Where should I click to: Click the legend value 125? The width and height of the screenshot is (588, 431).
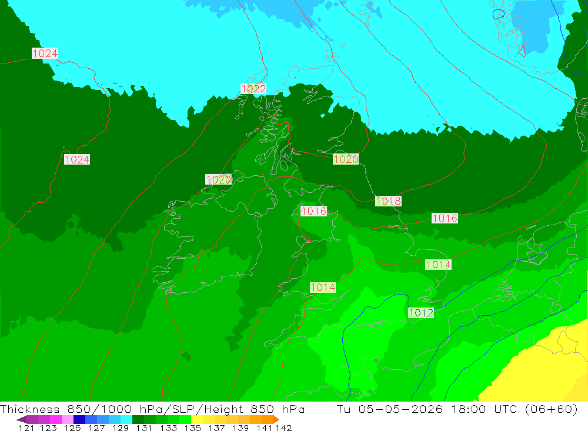tap(72, 427)
